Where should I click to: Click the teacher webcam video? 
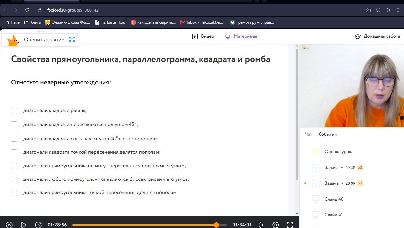[x=352, y=86]
